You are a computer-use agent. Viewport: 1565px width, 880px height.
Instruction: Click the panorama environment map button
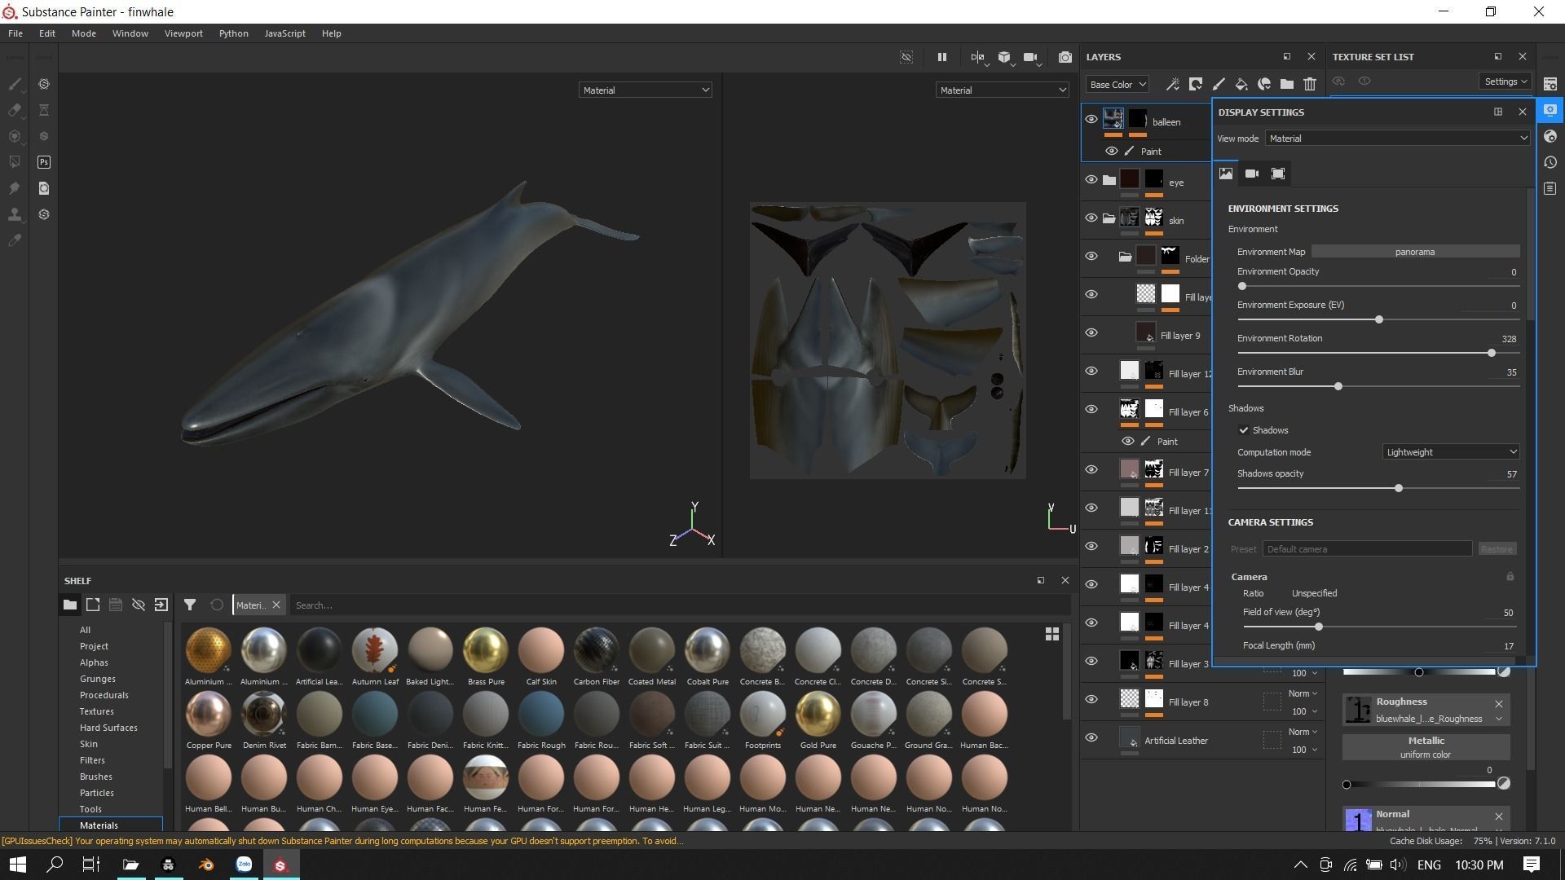[1414, 252]
